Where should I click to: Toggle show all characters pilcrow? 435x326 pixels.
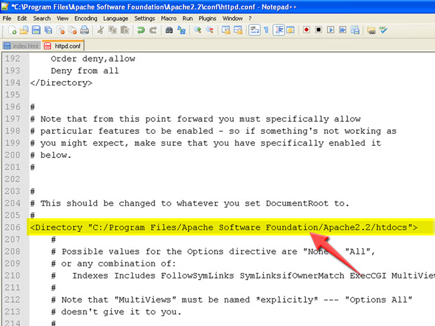[x=266, y=30]
